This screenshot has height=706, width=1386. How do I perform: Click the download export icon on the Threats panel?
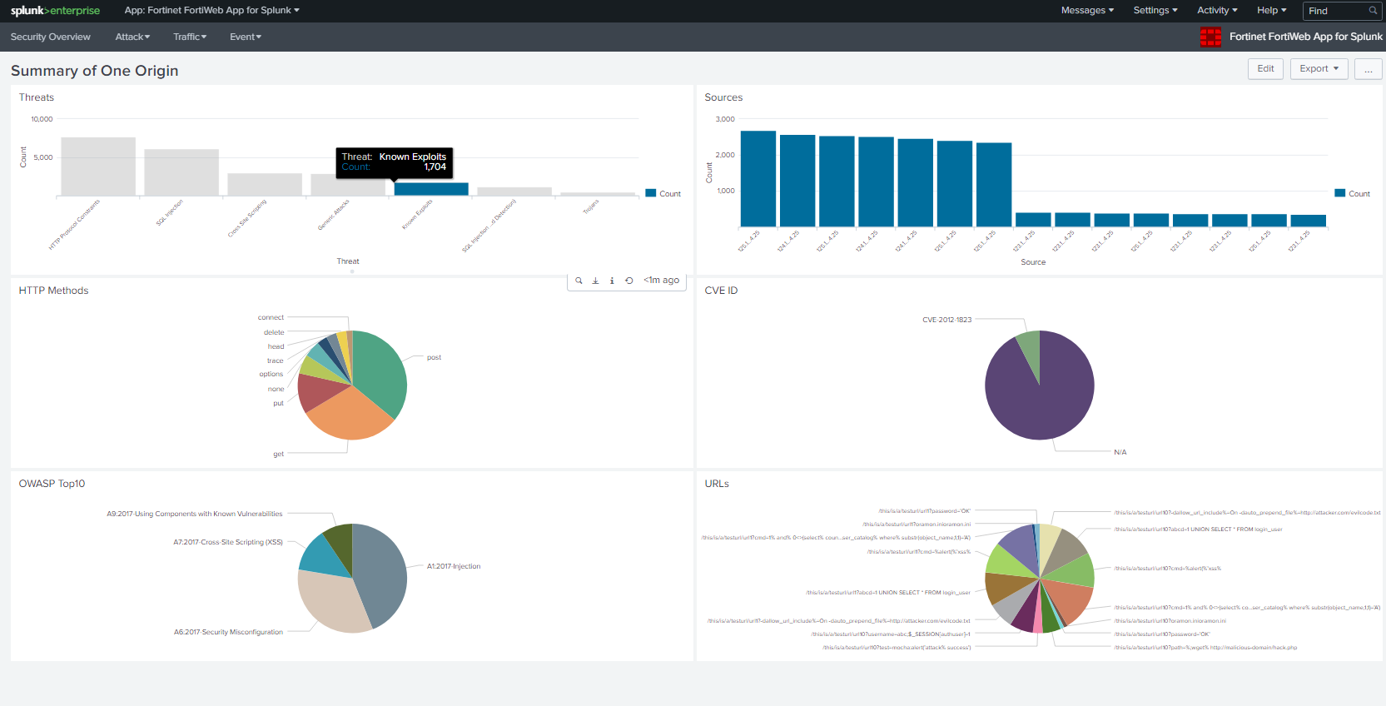[x=595, y=281]
